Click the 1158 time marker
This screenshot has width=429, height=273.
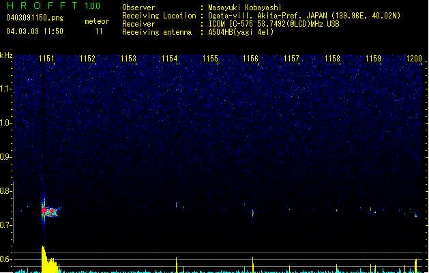(x=332, y=59)
